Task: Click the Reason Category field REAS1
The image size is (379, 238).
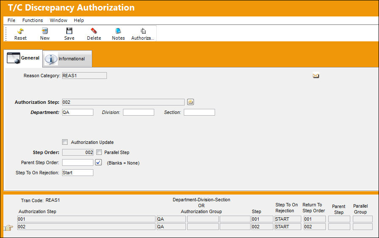Action: [85, 76]
